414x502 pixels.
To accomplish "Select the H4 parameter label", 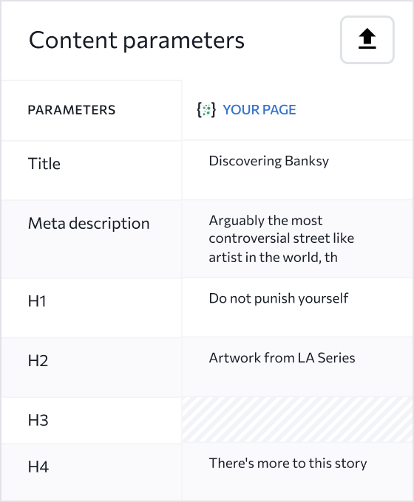I will point(38,467).
